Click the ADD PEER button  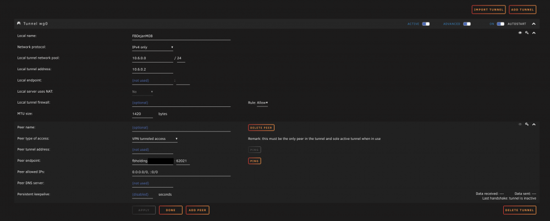point(197,210)
